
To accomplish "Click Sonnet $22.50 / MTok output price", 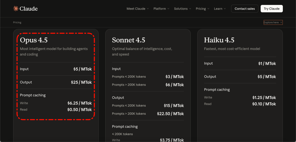I will coord(170,114).
